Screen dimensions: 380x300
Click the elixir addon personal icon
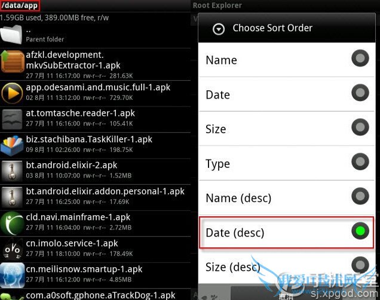12,197
